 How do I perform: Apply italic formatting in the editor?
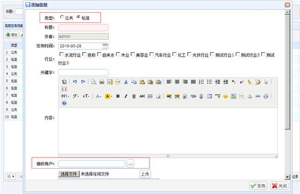[x=126, y=96]
